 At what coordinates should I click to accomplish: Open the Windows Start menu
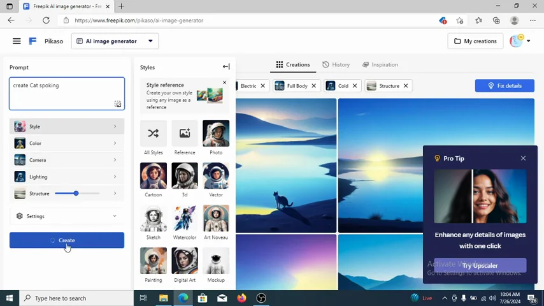(x=10, y=298)
